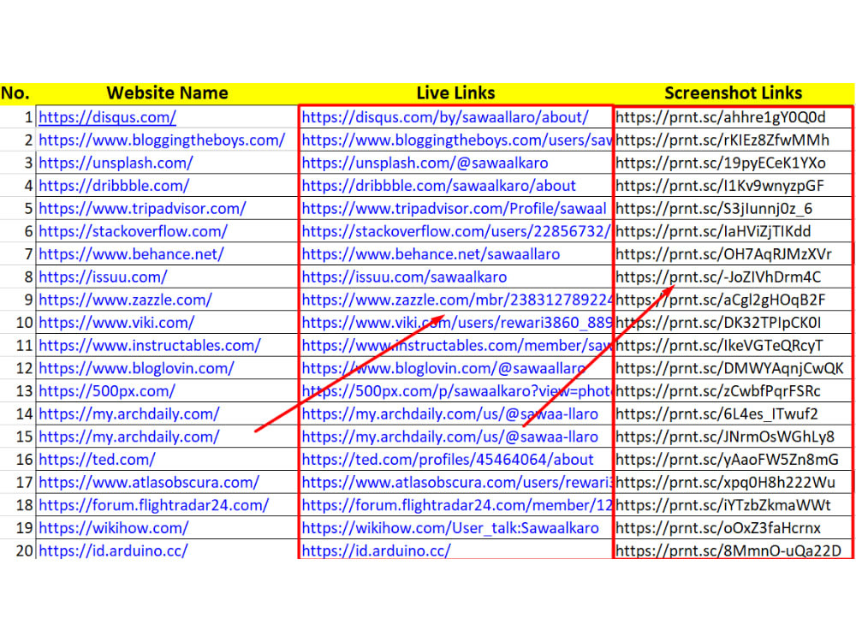Viewport: 856px width, 642px height.
Task: Click the https://wikihow.com/ website name link
Action: [114, 529]
